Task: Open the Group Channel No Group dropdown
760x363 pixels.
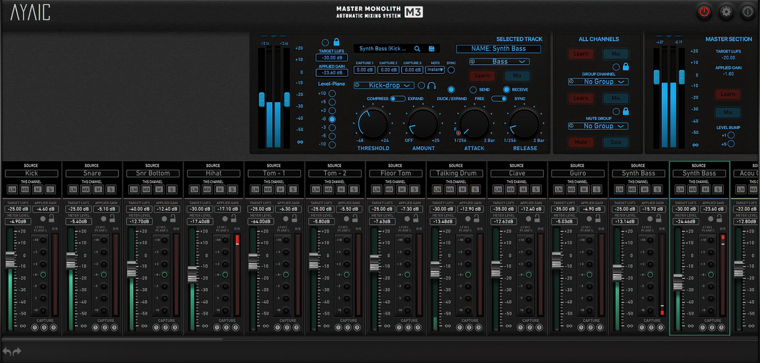Action: pos(597,82)
